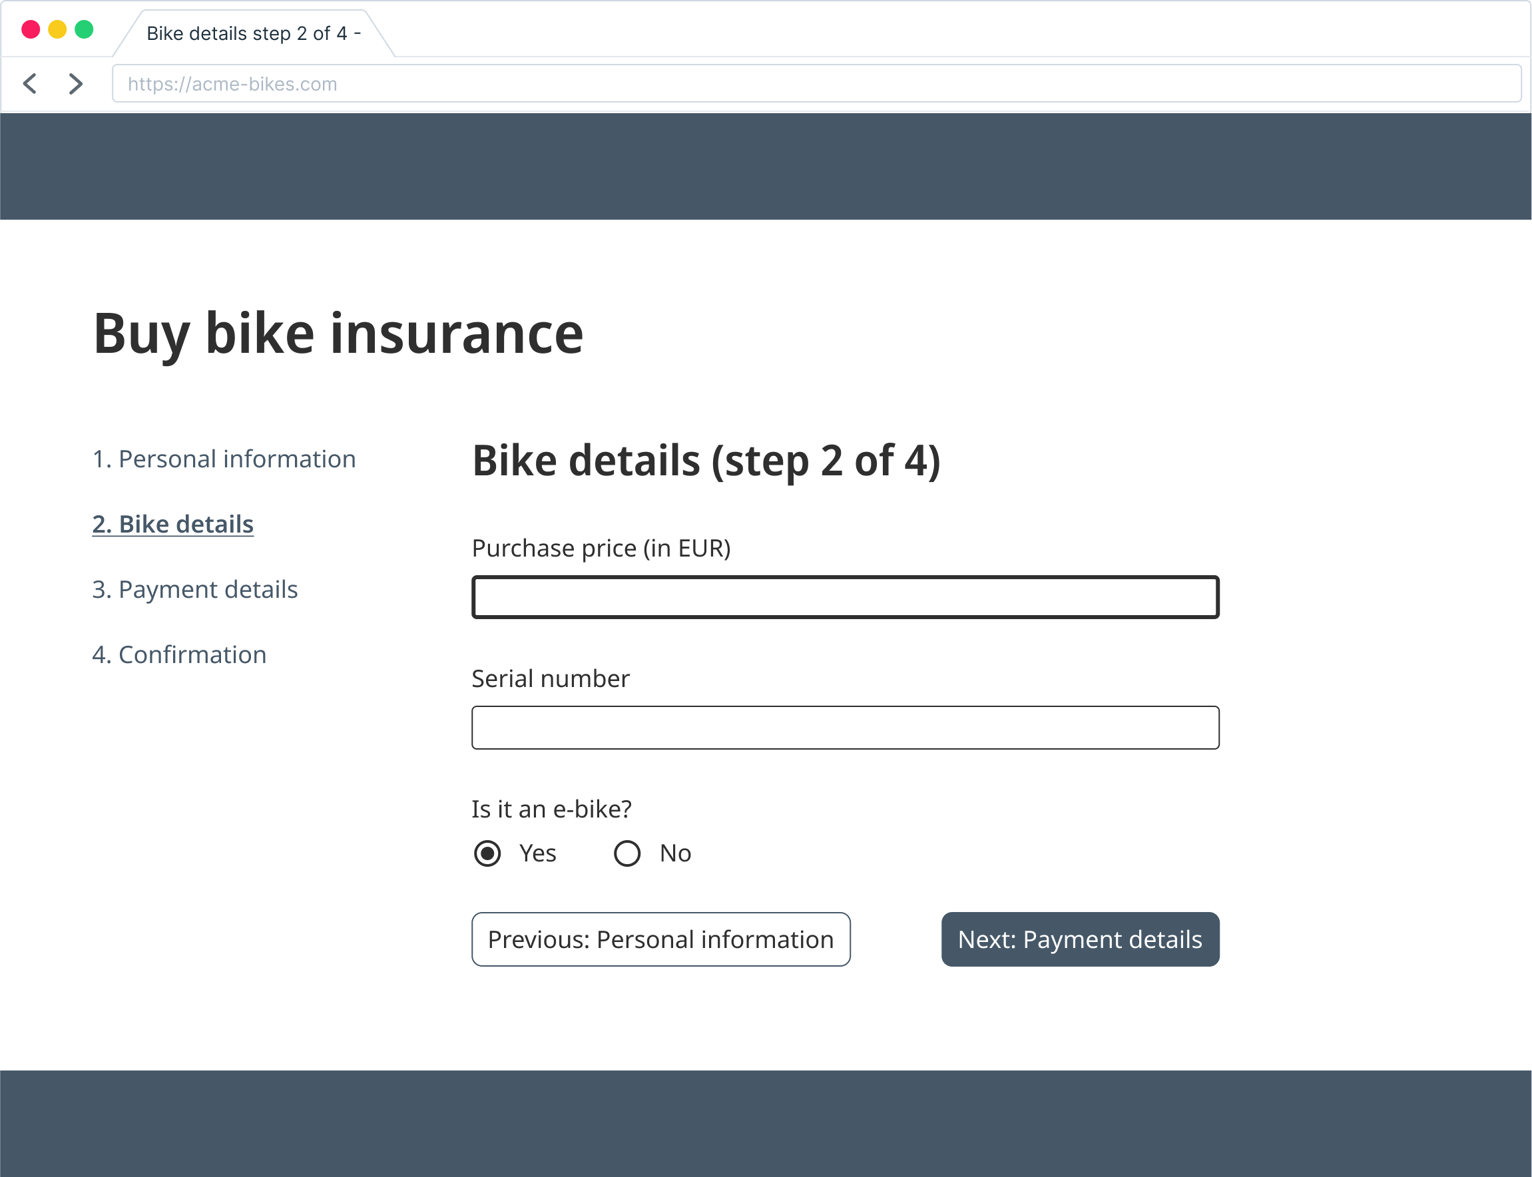Focus the Purchase price input field

point(845,597)
